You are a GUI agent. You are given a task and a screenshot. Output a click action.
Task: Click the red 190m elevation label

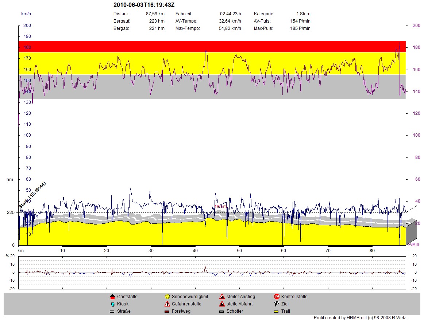tap(220, 207)
